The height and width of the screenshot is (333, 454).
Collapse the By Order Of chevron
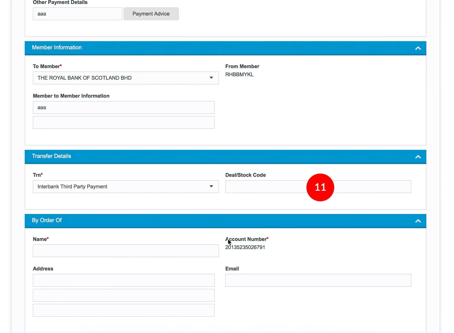(418, 221)
